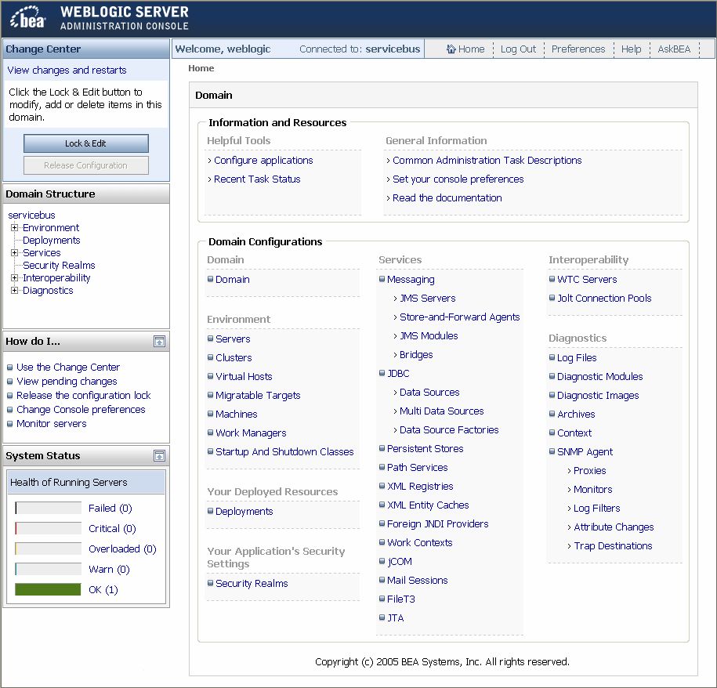The image size is (717, 688).
Task: Open the JMS Modules link
Action: (x=429, y=335)
